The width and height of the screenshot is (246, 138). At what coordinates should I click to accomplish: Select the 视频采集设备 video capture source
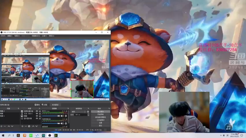(29, 111)
